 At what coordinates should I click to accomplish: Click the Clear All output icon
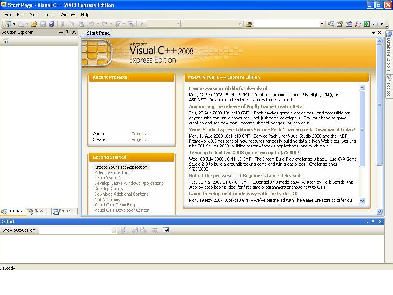[155, 230]
